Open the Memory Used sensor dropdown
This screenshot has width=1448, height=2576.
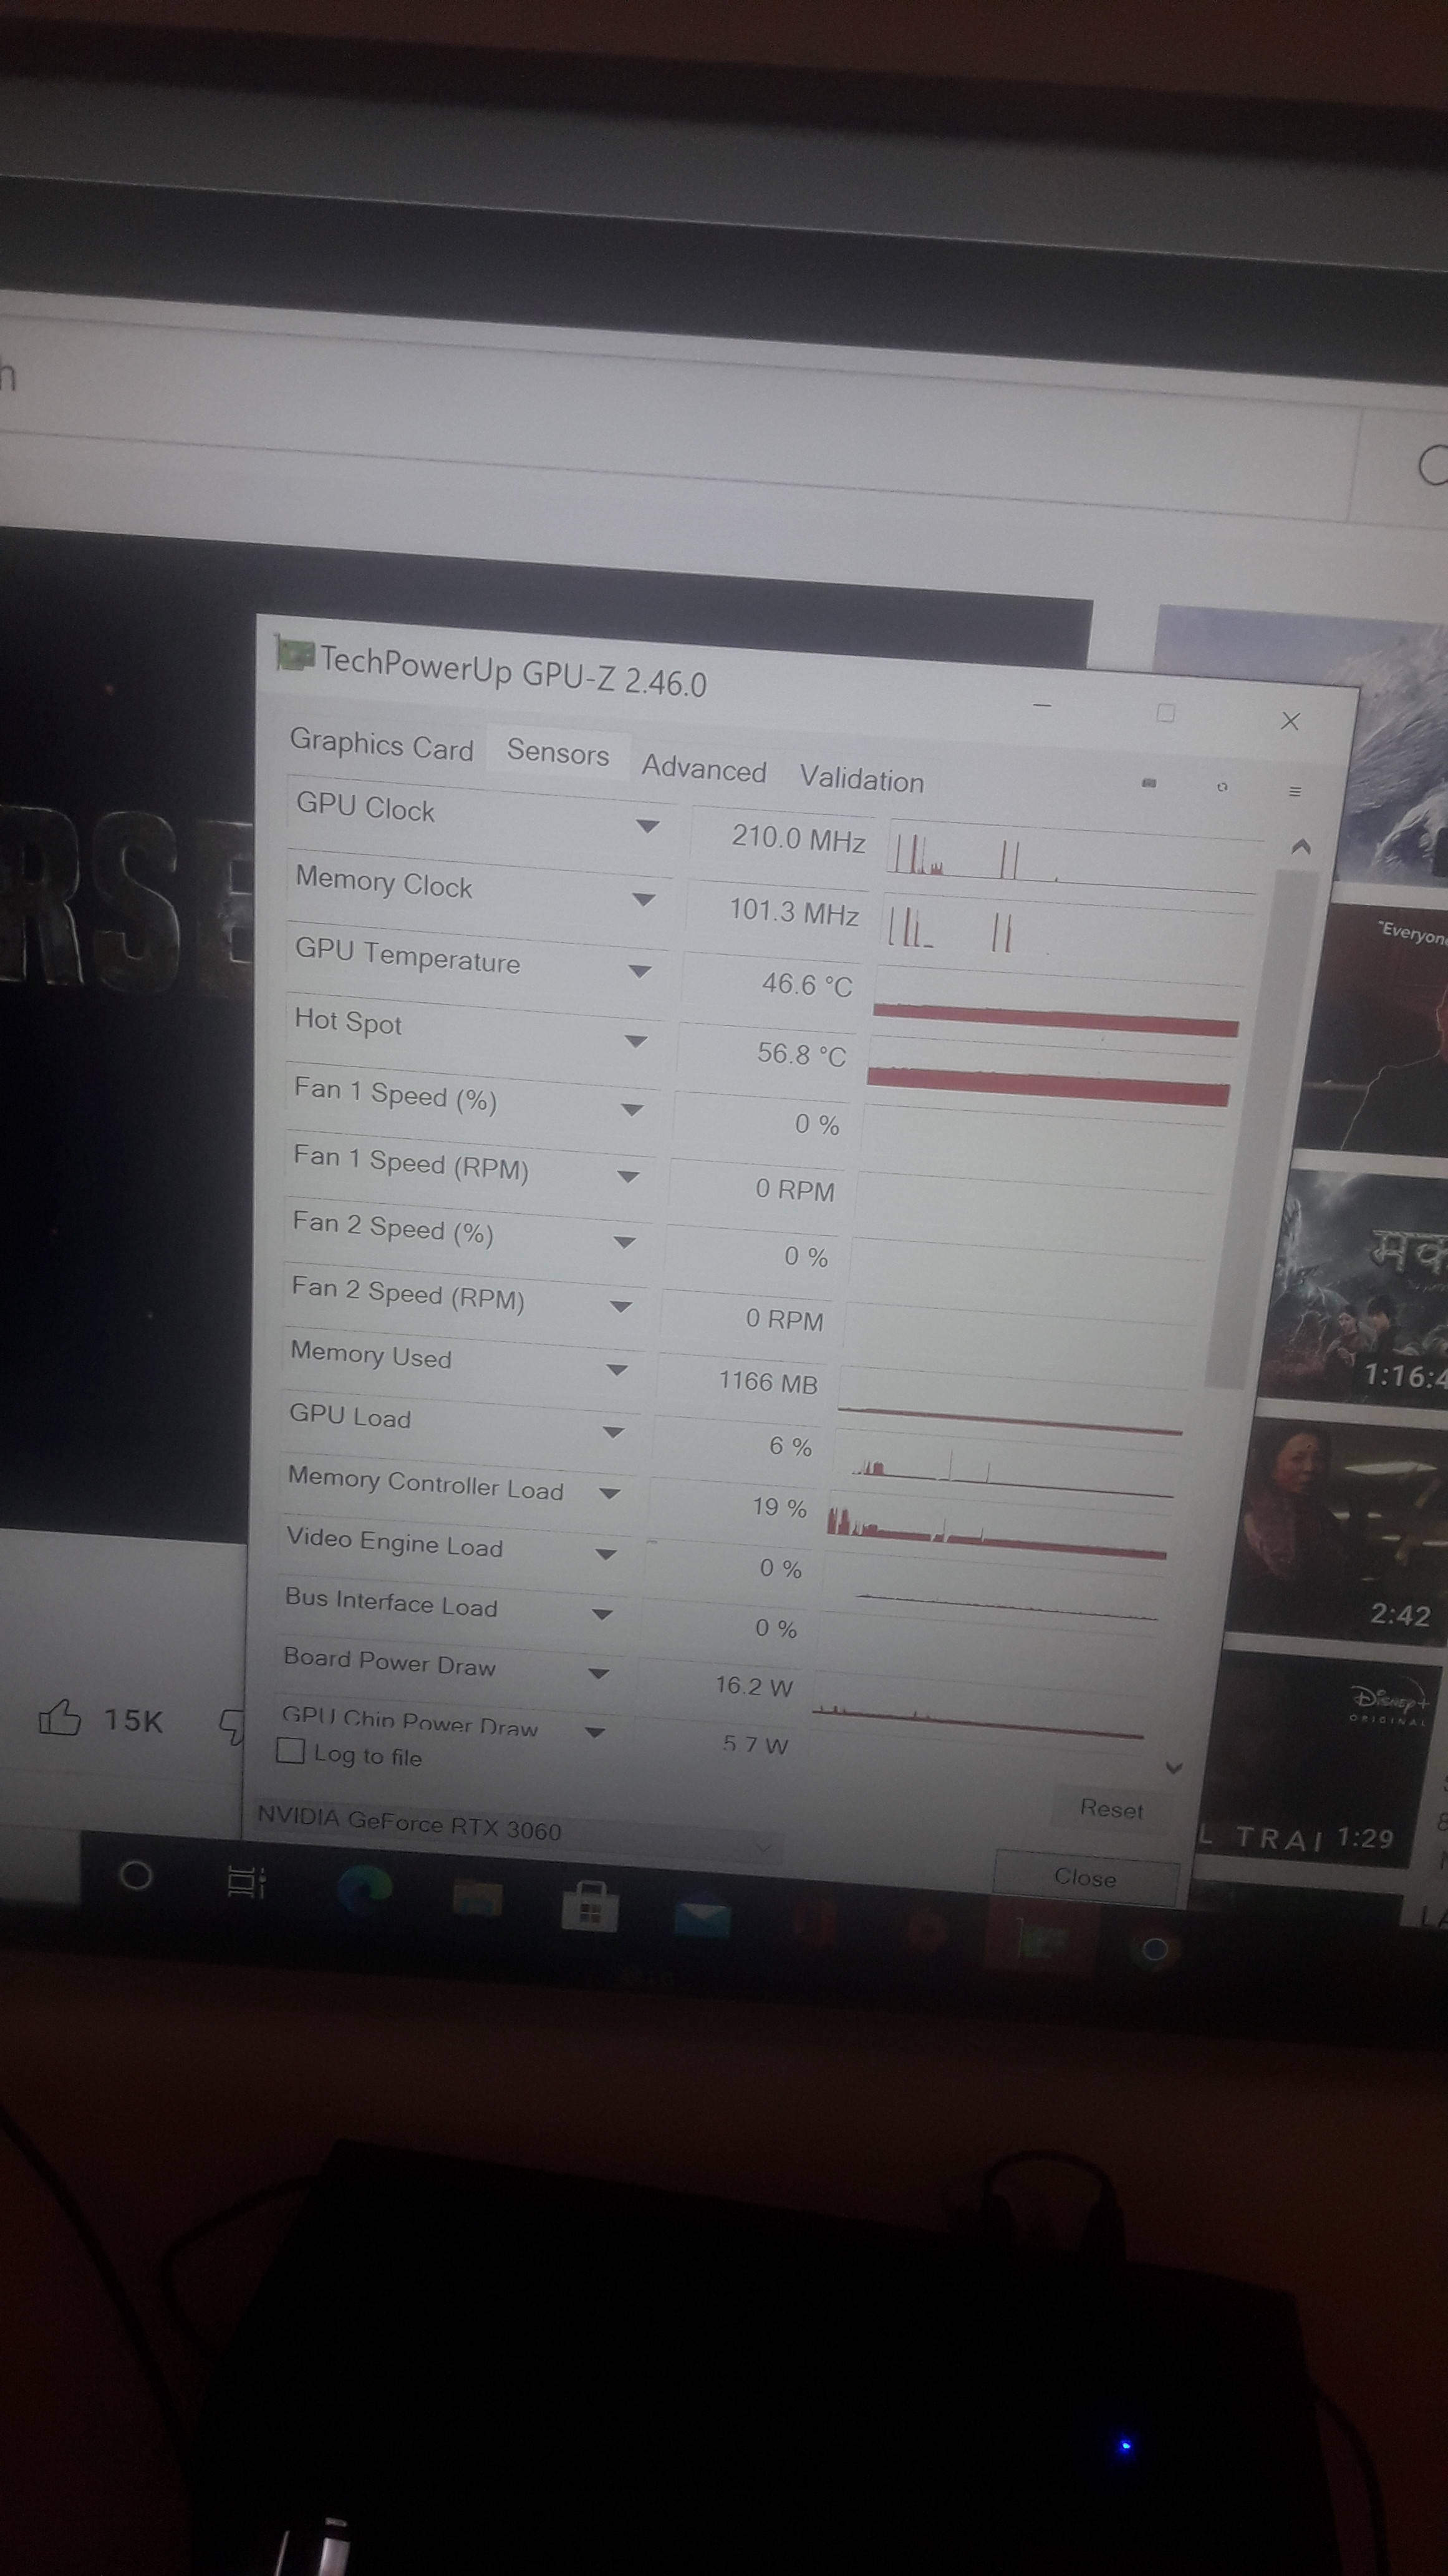click(617, 1369)
